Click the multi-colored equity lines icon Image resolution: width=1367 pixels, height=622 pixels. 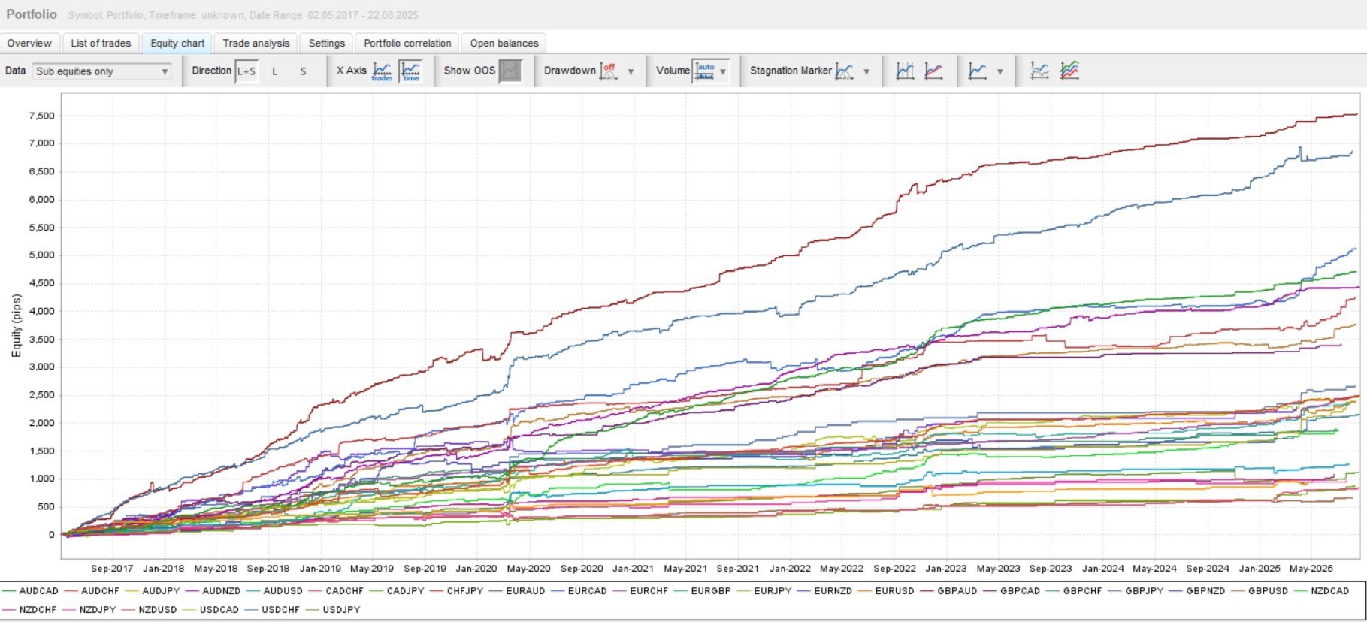(x=1069, y=71)
